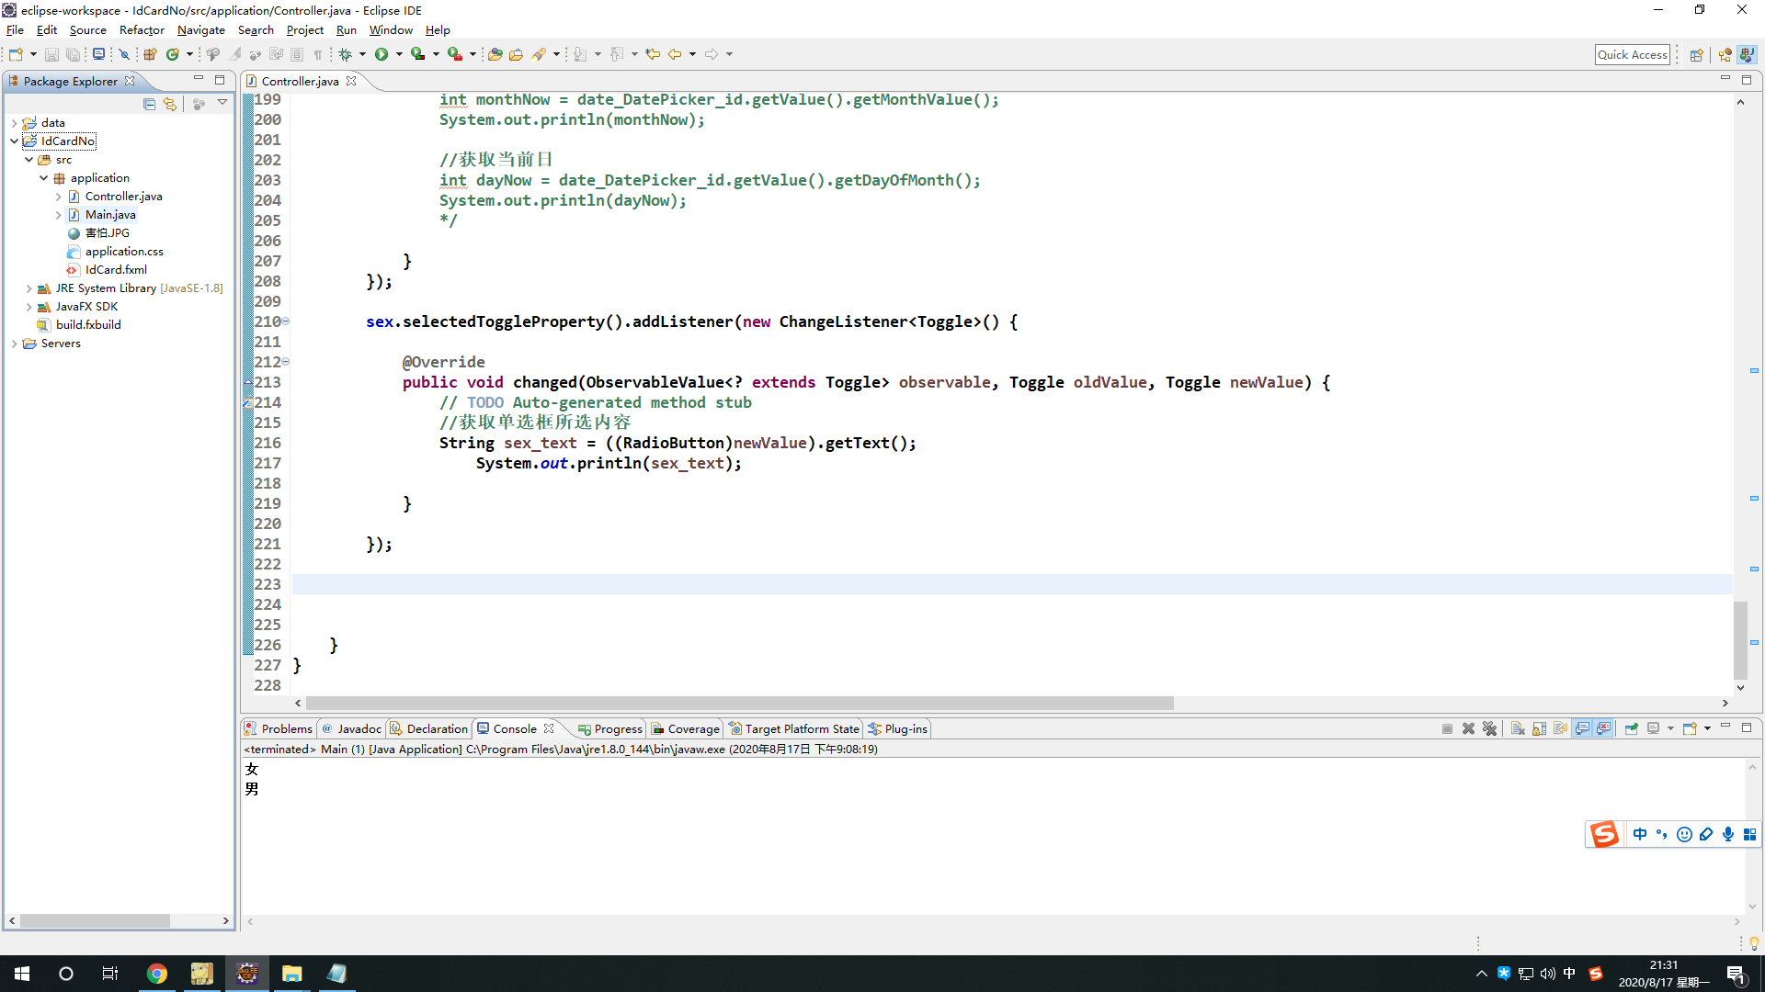Open the Run button dropdown arrow

point(399,54)
